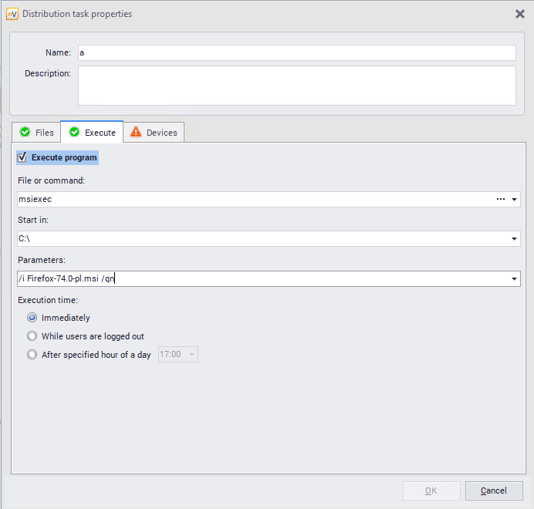Expand the File or command dropdown arrow
This screenshot has width=534, height=509.
click(515, 200)
